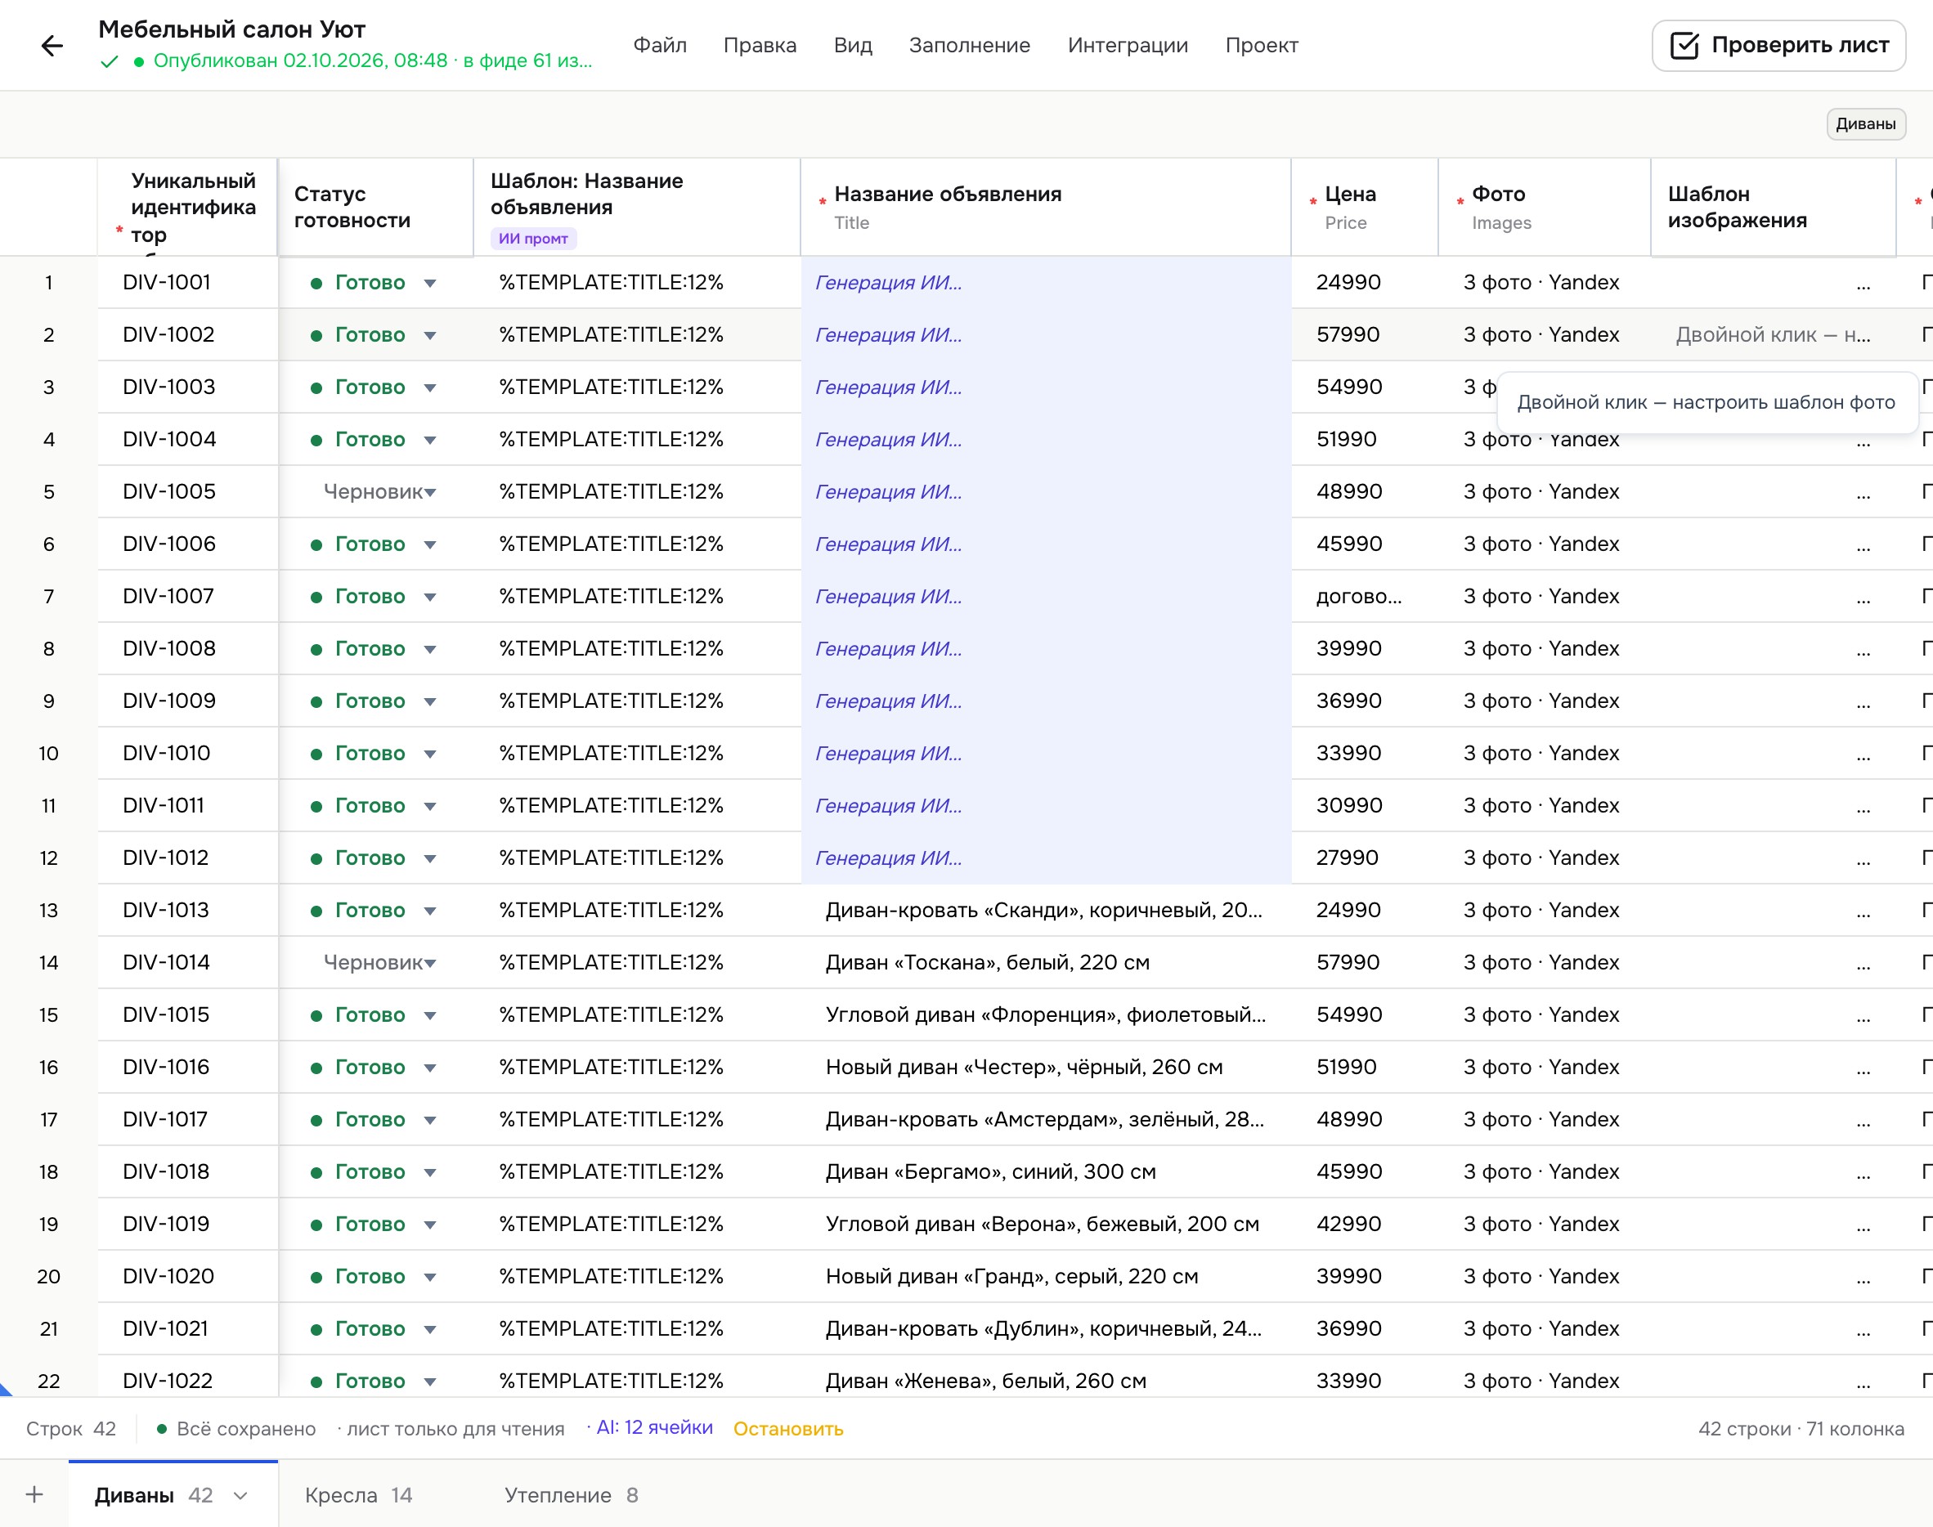
Task: Click %TEMPLATE:TITLE:12% cell in row DIV-1010
Action: click(637, 754)
